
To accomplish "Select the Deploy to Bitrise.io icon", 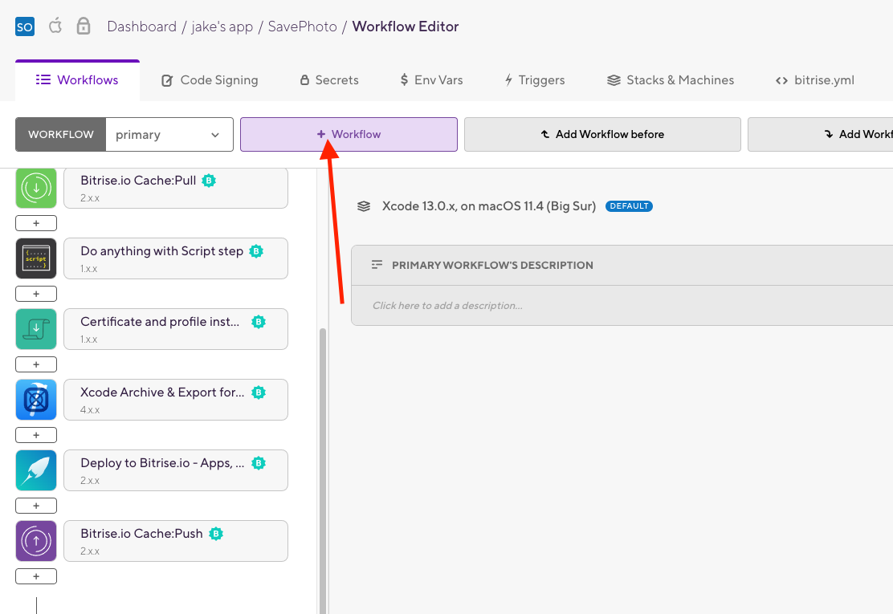I will point(36,470).
